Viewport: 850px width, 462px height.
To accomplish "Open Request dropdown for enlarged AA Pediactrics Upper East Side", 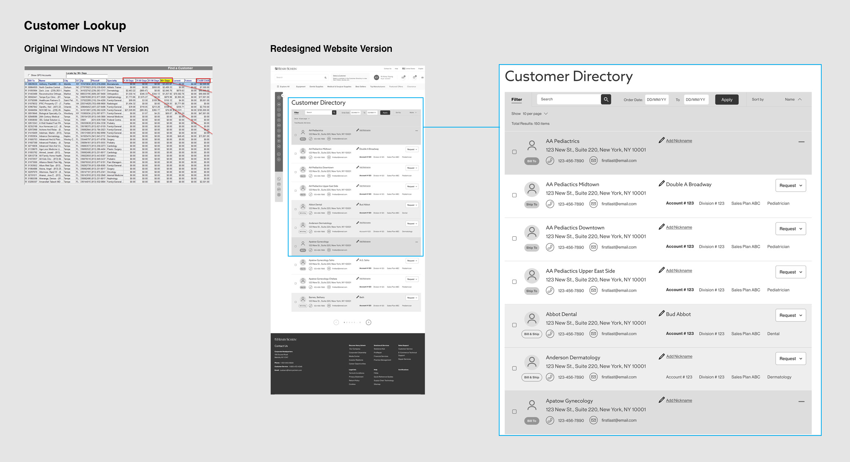I will point(790,272).
